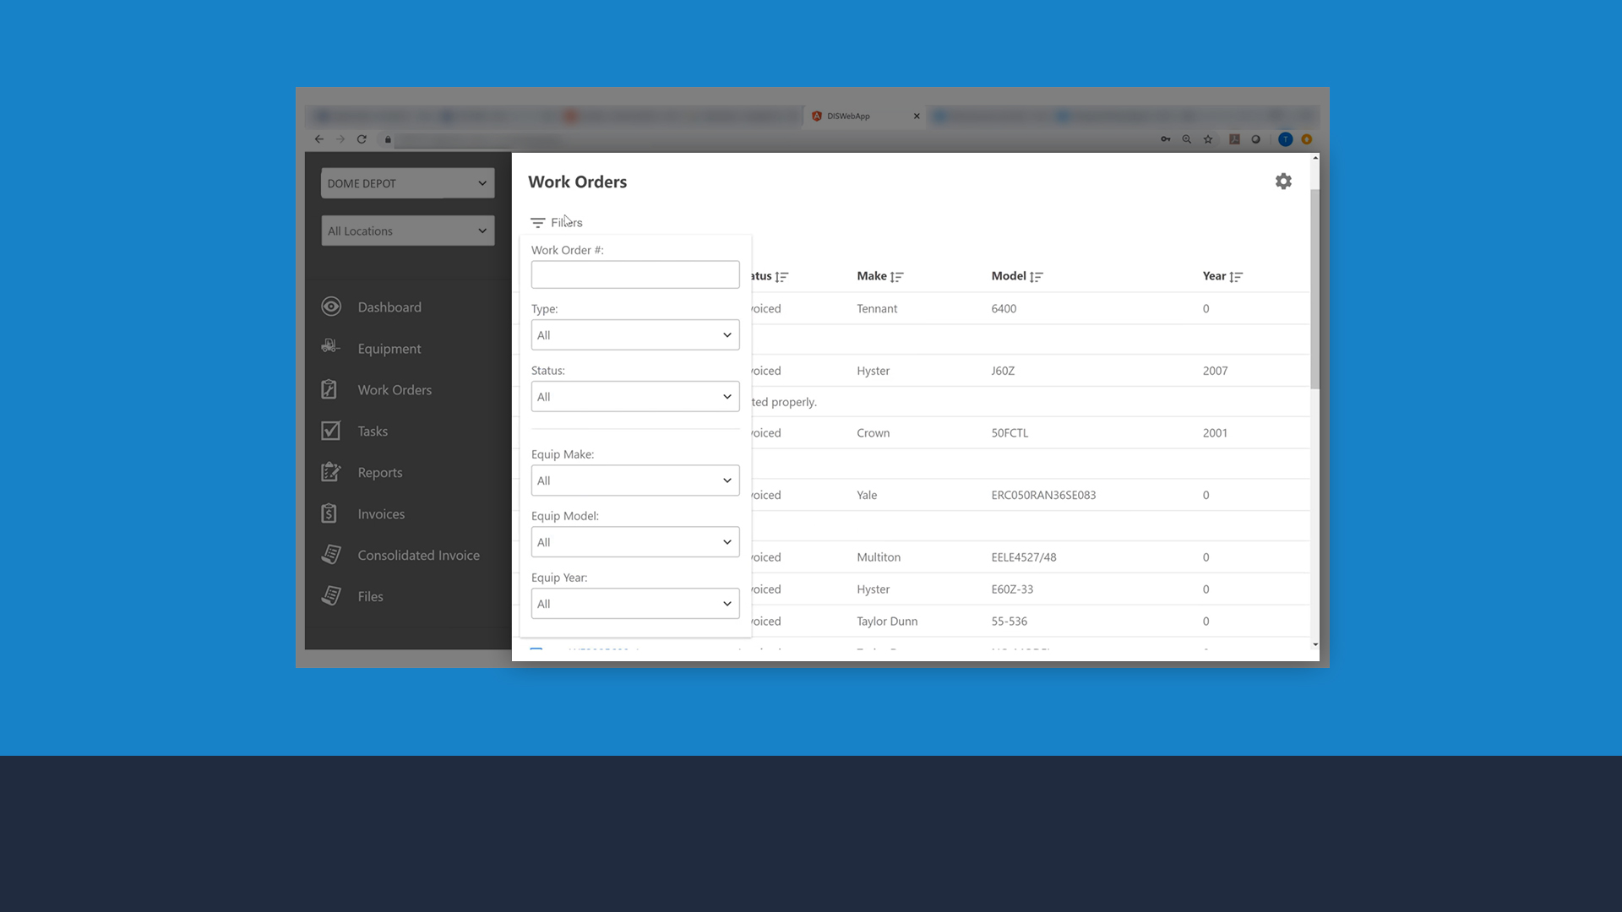Click the Tennant make cell
1622x912 pixels.
pos(877,309)
